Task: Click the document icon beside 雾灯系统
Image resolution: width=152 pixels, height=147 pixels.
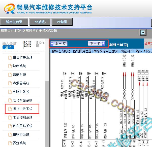Action: pyautogui.click(x=10, y=143)
